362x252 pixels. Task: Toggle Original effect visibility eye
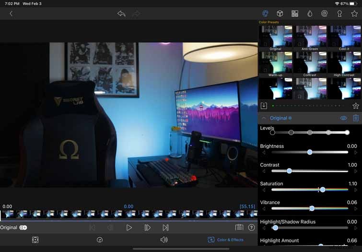(x=343, y=118)
